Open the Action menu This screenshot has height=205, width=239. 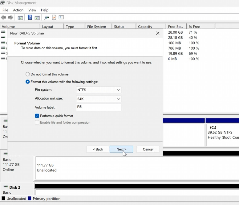18,10
